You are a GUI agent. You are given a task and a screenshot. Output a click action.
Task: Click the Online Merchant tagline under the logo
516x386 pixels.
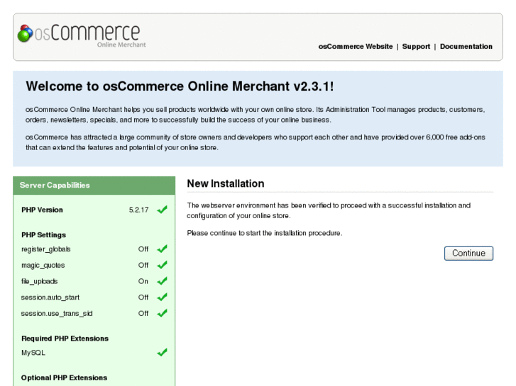[121, 45]
